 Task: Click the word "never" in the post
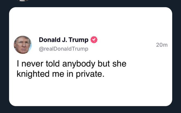point(33,64)
